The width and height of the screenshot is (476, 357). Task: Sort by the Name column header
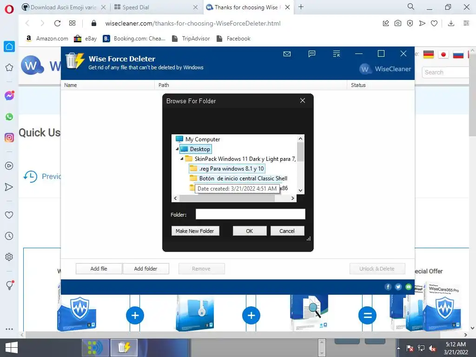click(108, 85)
